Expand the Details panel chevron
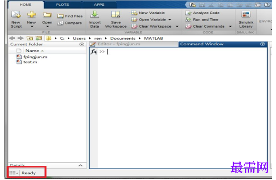This screenshot has width=276, height=180. pyautogui.click(x=80, y=165)
